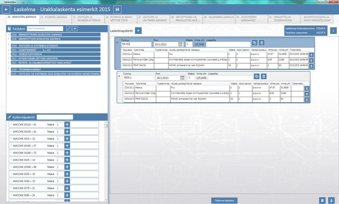
Task: Delete row 2510.13.3 FRHF in KESK.1
Action: coord(307,100)
